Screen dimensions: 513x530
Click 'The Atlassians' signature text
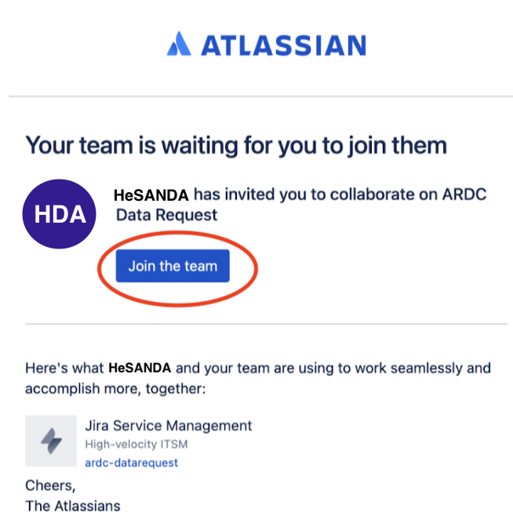click(73, 506)
